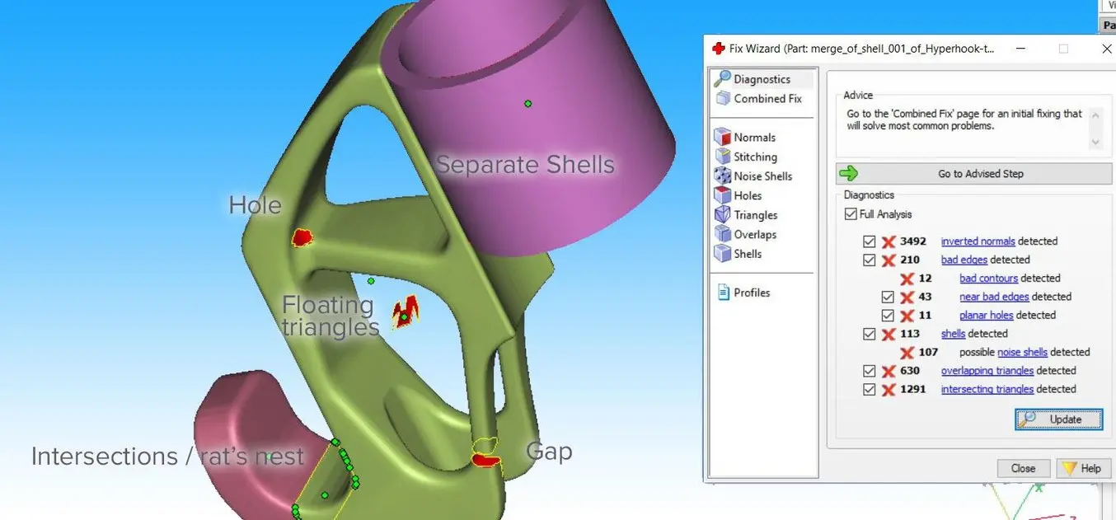Viewport: 1116px width, 520px height.
Task: Select the Stitching icon in sidebar
Action: pyautogui.click(x=723, y=157)
